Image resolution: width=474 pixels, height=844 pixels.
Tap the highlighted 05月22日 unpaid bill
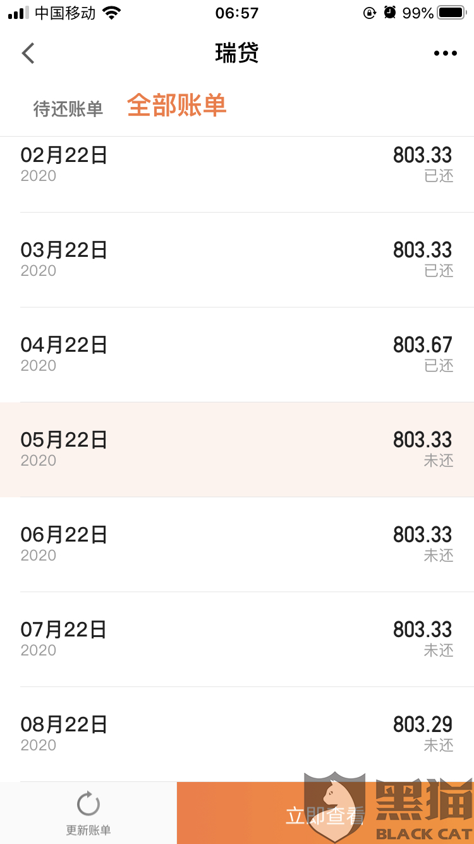click(x=237, y=449)
